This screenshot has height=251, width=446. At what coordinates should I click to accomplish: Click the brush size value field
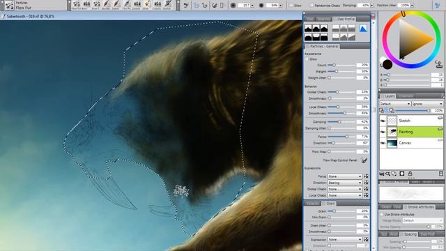[x=244, y=6]
